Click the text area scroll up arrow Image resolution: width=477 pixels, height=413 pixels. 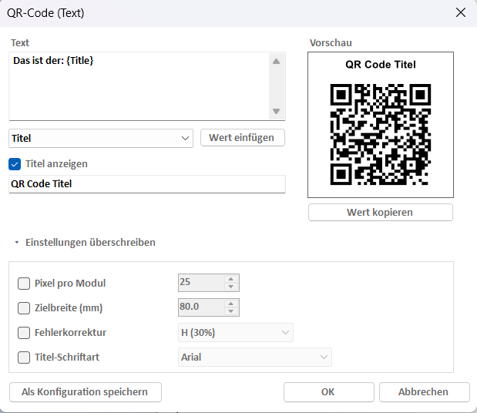coord(276,62)
